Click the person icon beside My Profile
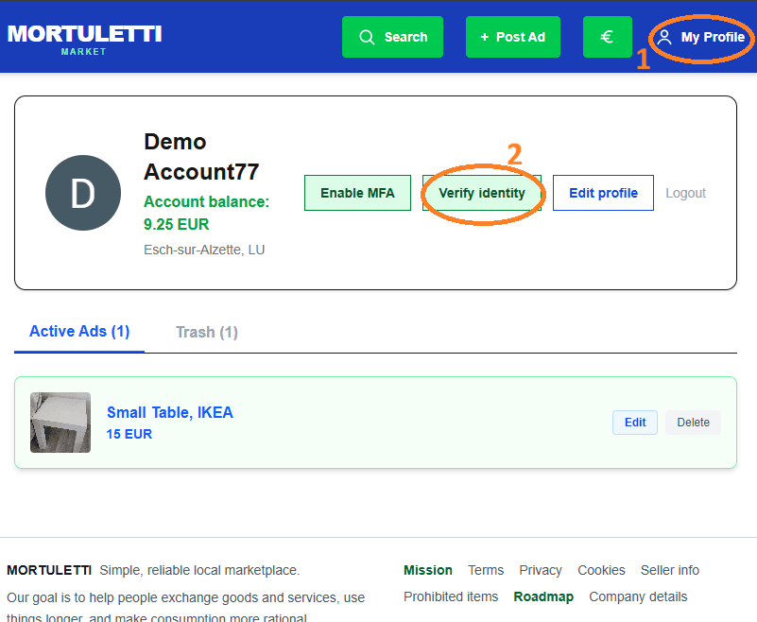Screen dimensions: 757x622 [x=664, y=37]
